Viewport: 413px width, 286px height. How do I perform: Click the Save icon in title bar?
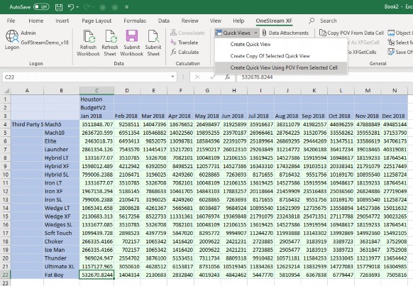pyautogui.click(x=59, y=7)
